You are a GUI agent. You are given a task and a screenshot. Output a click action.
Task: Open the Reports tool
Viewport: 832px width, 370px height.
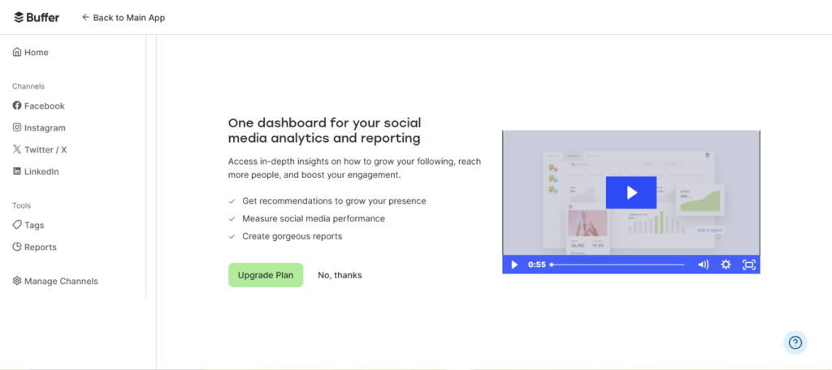tap(34, 247)
